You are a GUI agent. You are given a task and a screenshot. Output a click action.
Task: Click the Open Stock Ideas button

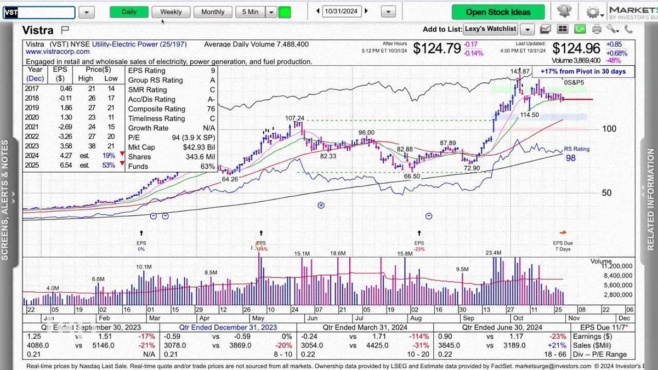[x=498, y=12]
